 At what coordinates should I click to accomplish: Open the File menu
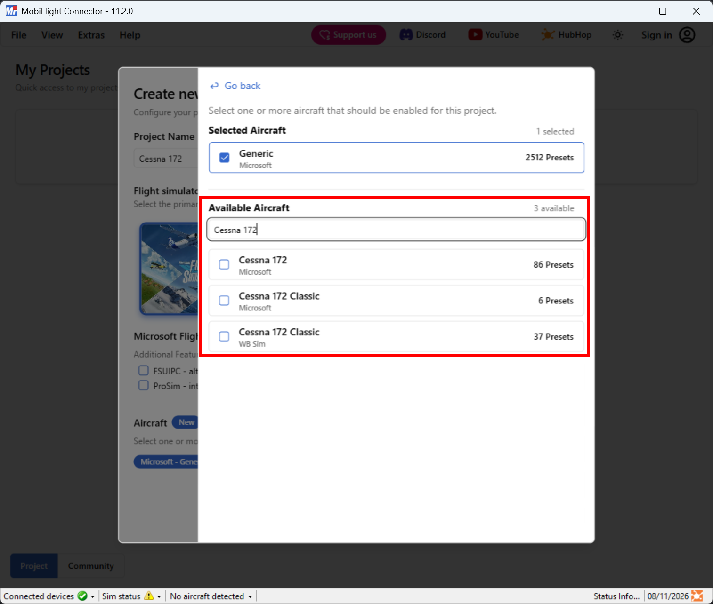[x=19, y=35]
